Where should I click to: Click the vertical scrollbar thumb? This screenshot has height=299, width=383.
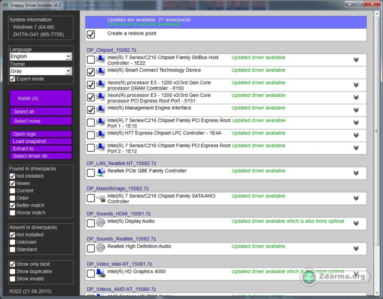pos(376,131)
